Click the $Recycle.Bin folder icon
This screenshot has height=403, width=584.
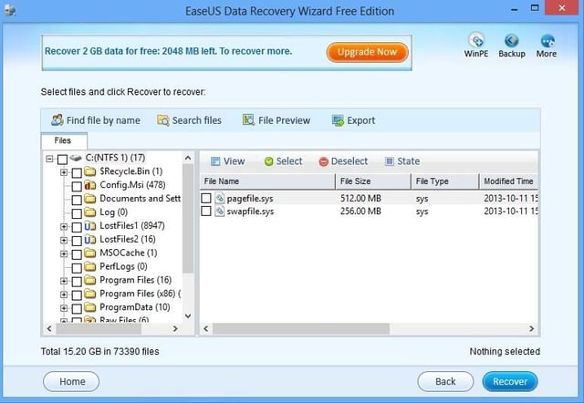click(89, 171)
